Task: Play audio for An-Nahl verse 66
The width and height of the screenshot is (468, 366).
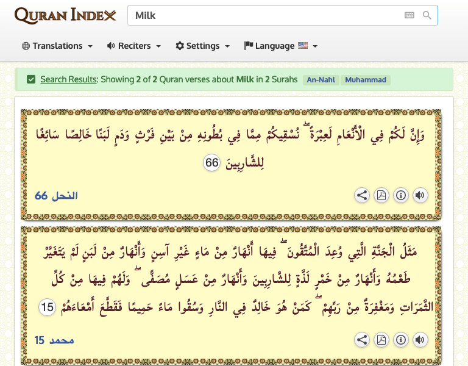Action: 420,195
